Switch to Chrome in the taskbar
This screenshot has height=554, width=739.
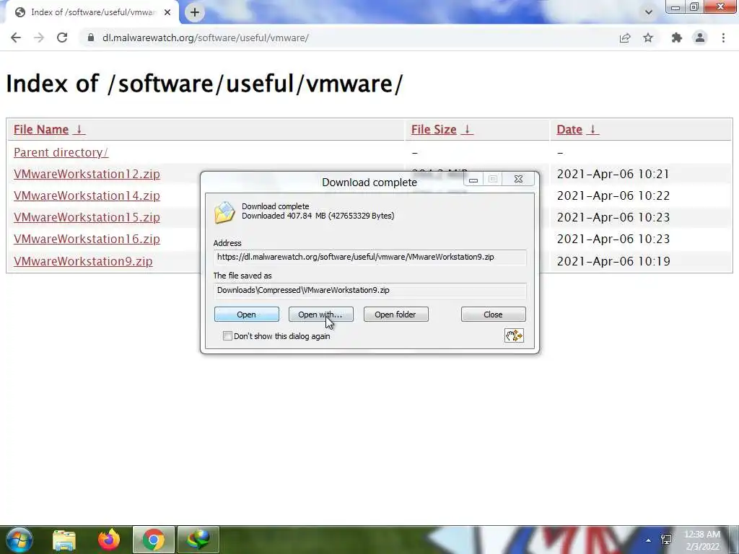(154, 540)
